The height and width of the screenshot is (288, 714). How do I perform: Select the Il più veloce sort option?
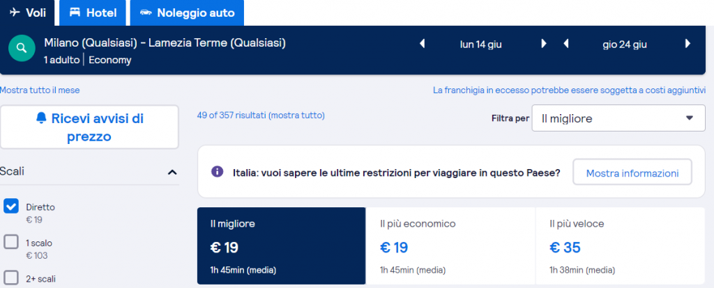click(619, 246)
